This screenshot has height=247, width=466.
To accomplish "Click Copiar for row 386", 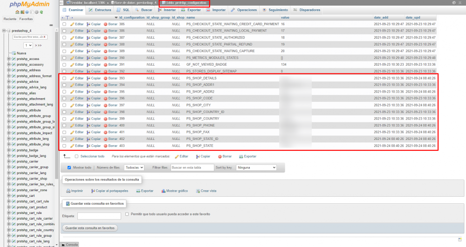I will 94,31.
